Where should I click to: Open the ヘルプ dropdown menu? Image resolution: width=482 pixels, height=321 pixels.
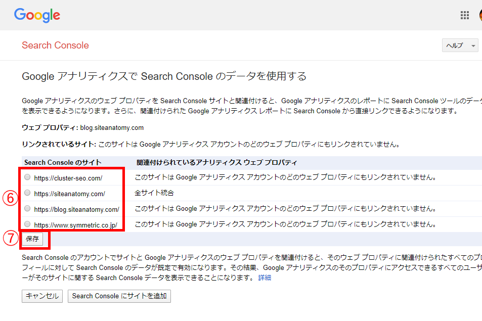click(460, 45)
